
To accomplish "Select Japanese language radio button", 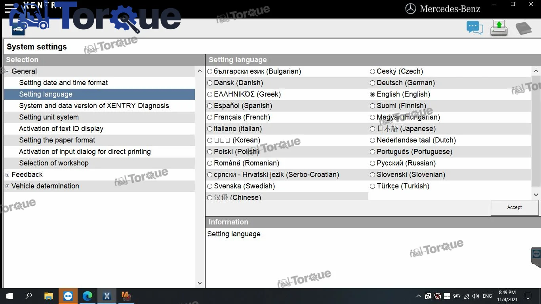I will tap(373, 129).
